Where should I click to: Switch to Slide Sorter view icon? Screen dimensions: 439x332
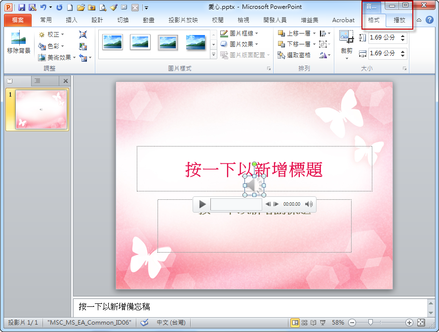point(304,323)
